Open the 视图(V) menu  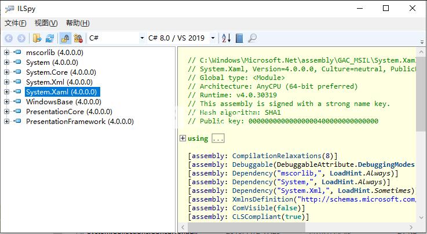[46, 23]
